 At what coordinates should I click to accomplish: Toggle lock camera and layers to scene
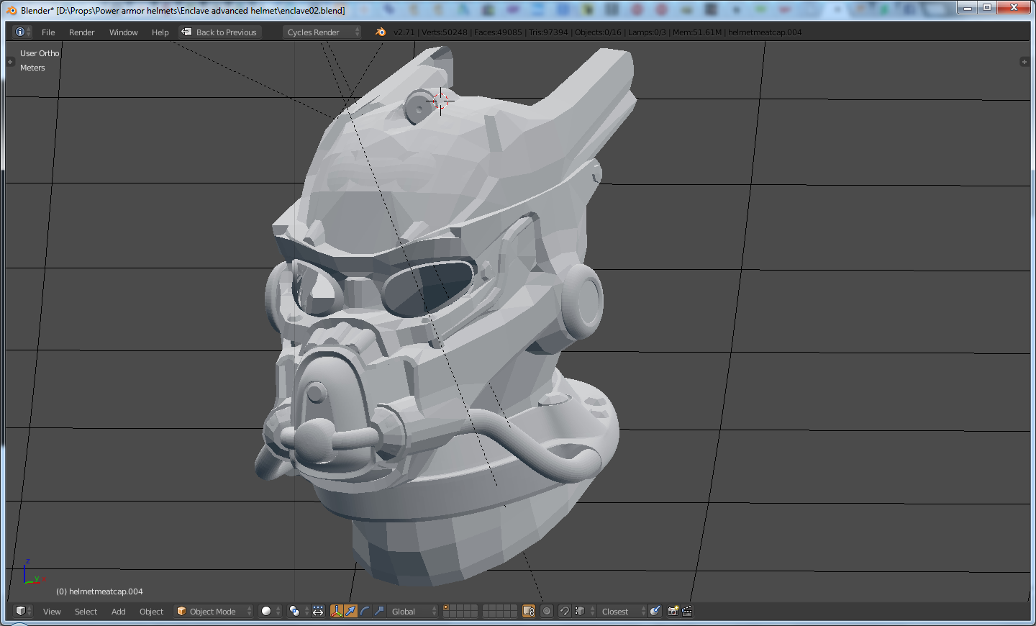[529, 612]
